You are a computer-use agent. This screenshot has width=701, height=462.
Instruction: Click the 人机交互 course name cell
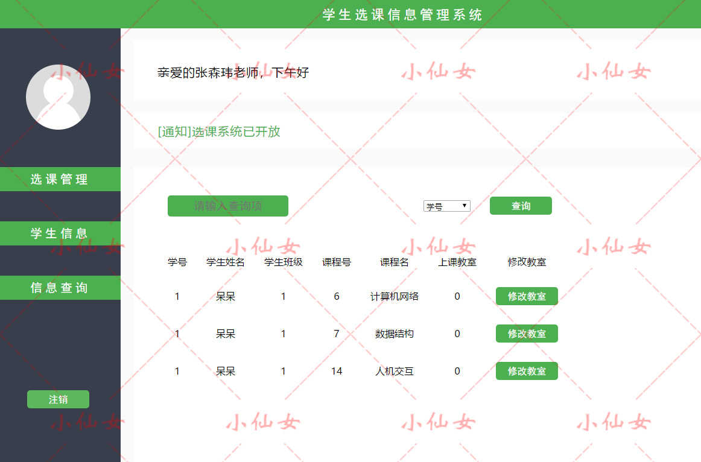pos(395,371)
